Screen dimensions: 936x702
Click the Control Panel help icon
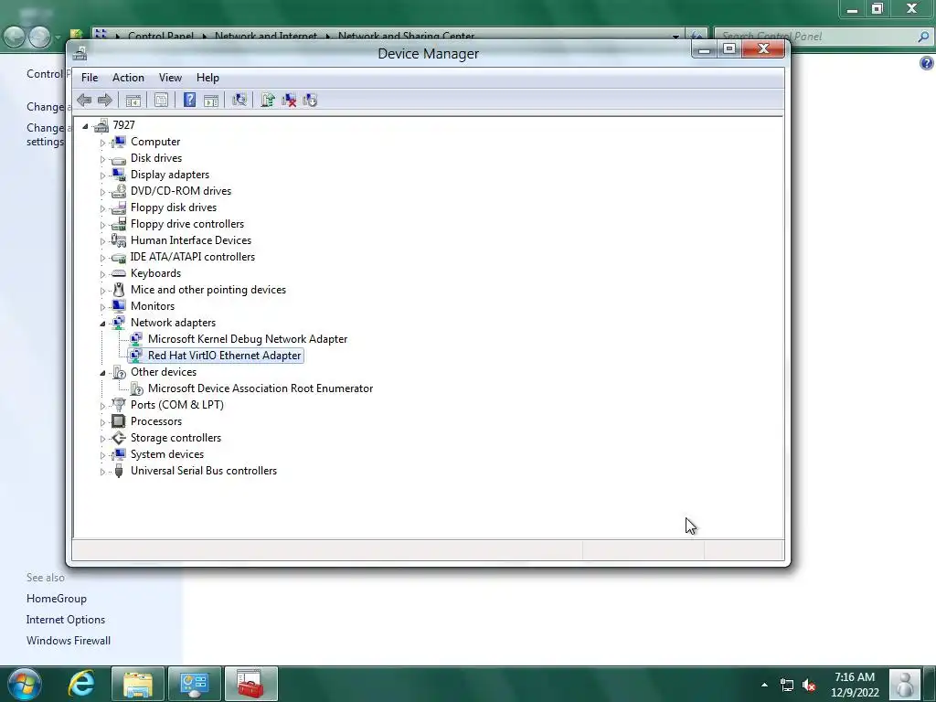[927, 63]
